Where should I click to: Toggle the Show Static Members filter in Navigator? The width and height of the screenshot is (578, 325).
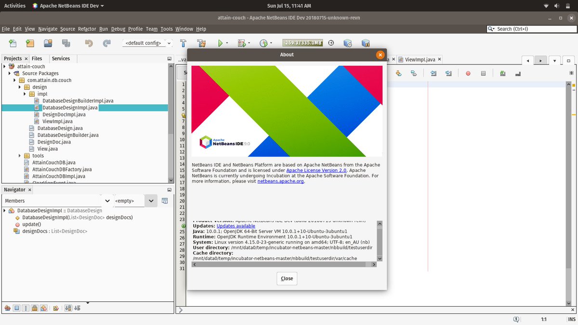click(x=25, y=308)
